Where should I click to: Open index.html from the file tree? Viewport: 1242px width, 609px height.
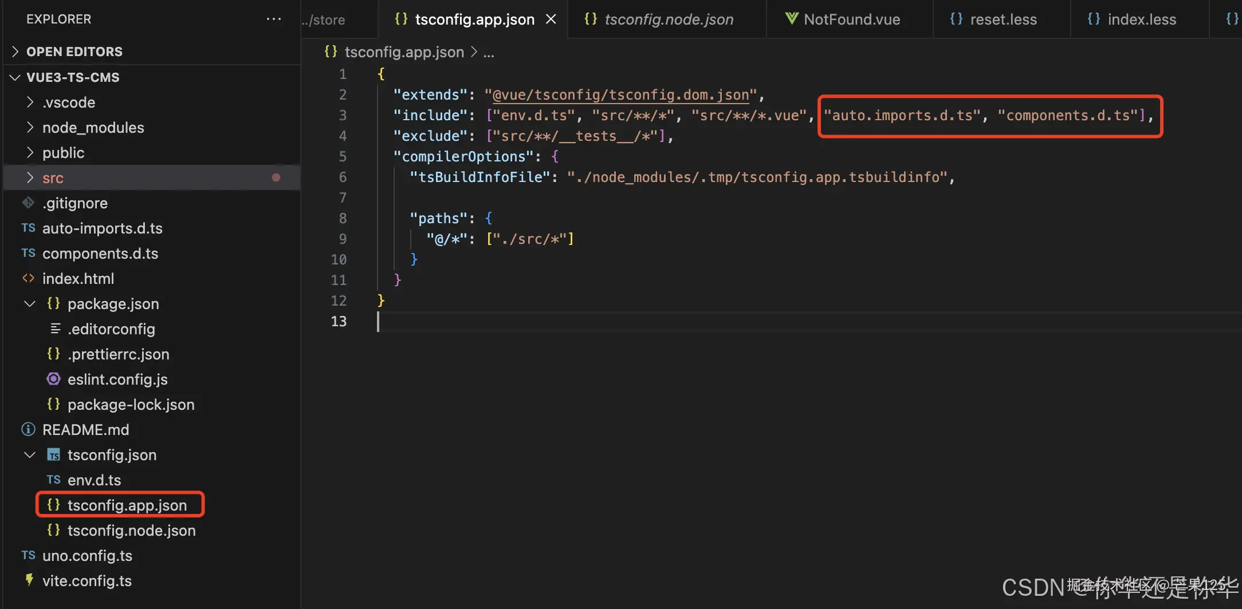(x=78, y=278)
